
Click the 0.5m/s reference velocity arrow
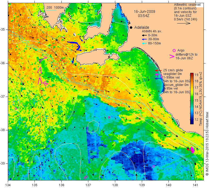[x=184, y=23]
